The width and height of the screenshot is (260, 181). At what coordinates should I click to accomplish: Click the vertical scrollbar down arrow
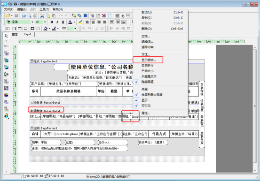tap(255, 170)
